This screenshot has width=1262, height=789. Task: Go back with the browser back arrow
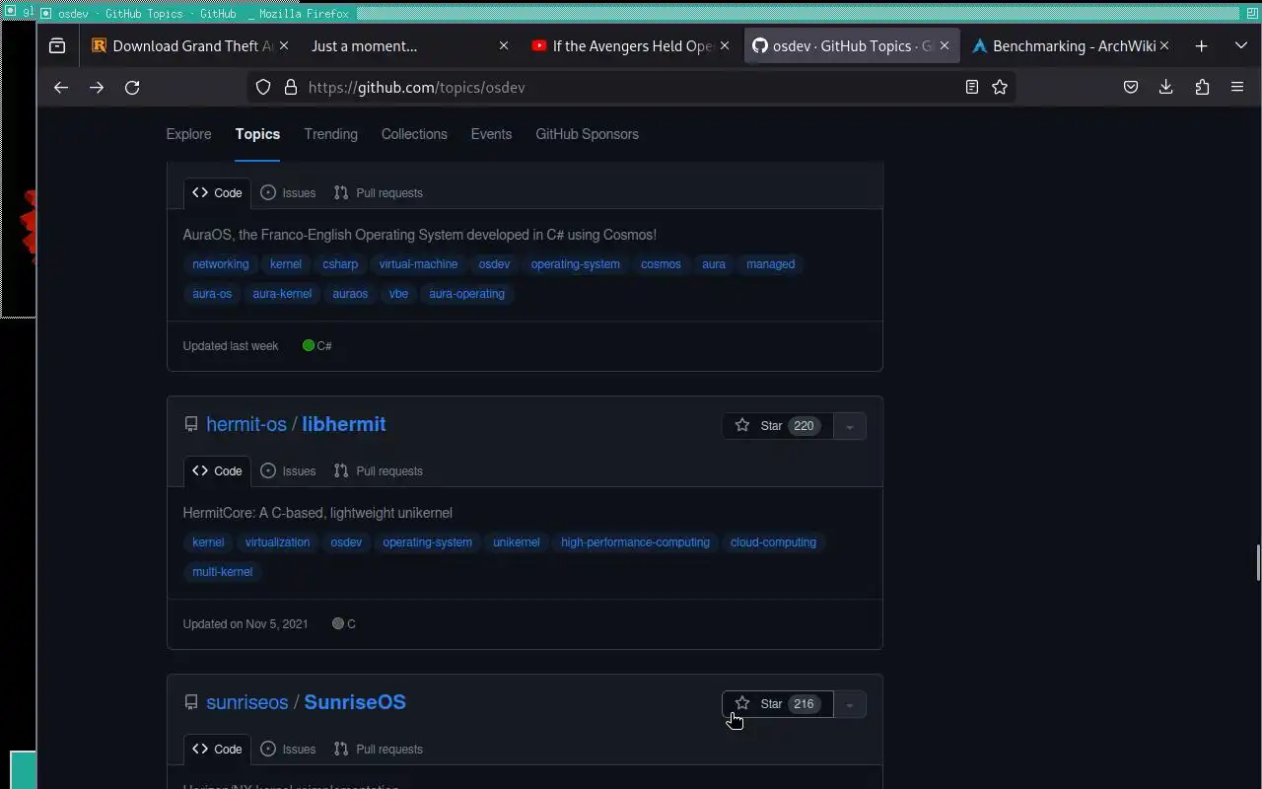61,87
